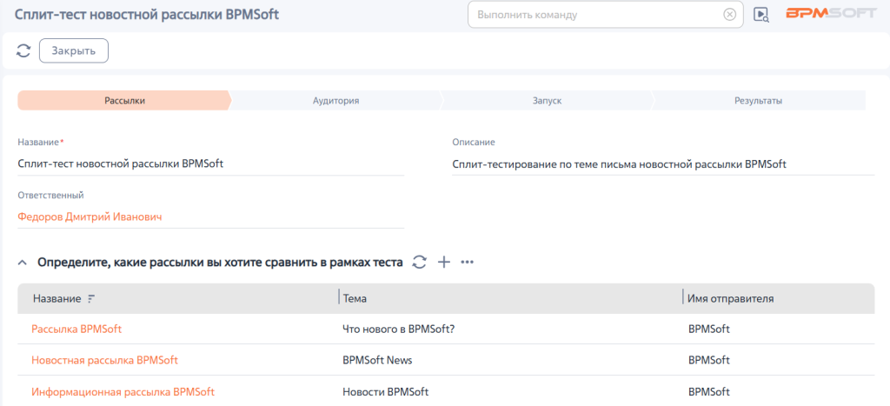The height and width of the screenshot is (406, 890).
Task: Switch to the Аудитория stage
Action: [x=336, y=101]
